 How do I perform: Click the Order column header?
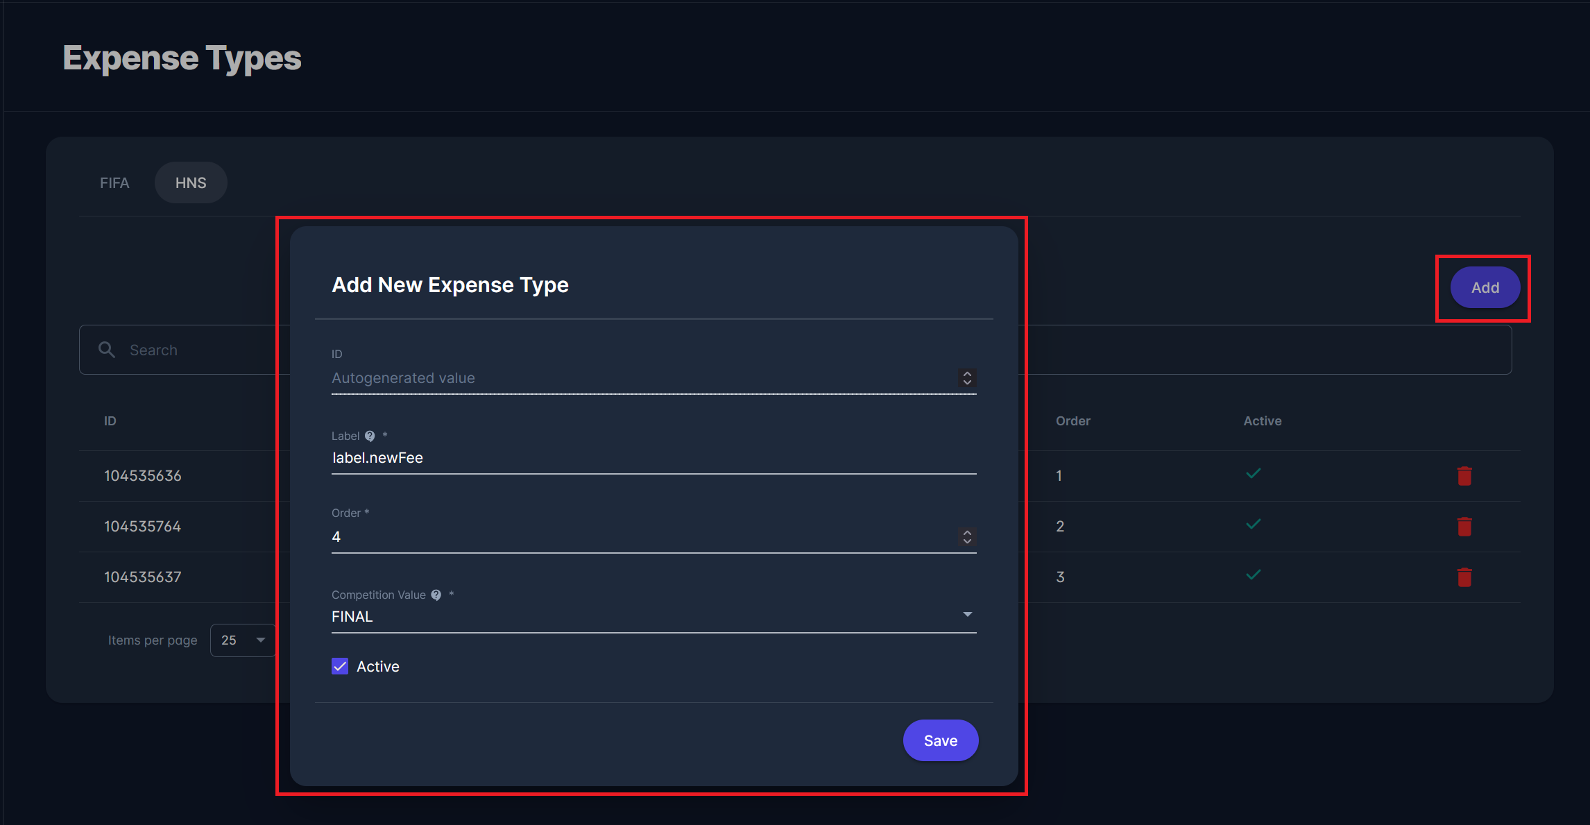[x=1072, y=421]
